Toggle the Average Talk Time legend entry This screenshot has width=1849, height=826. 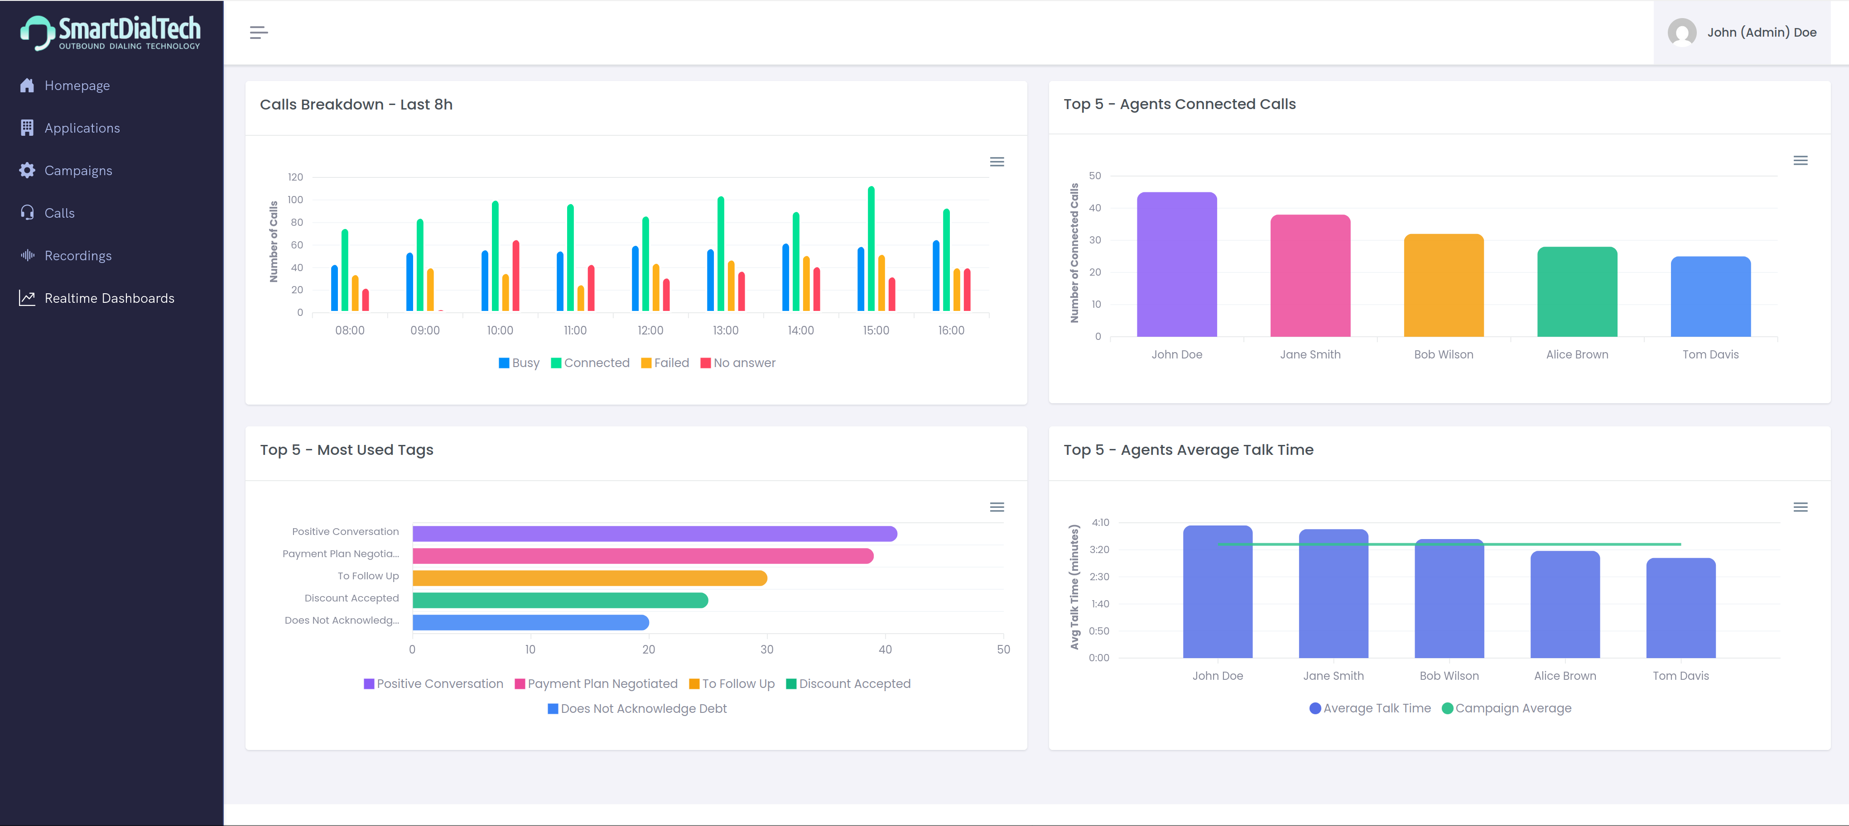coord(1370,708)
